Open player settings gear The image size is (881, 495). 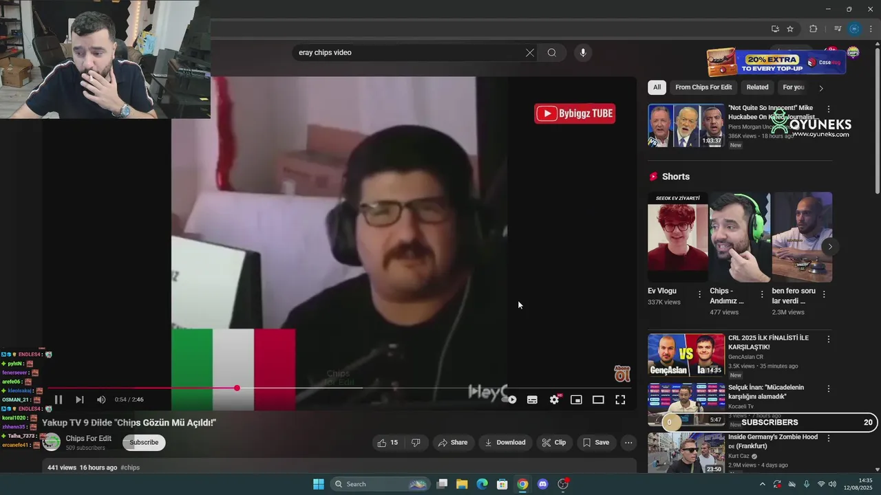tap(554, 399)
